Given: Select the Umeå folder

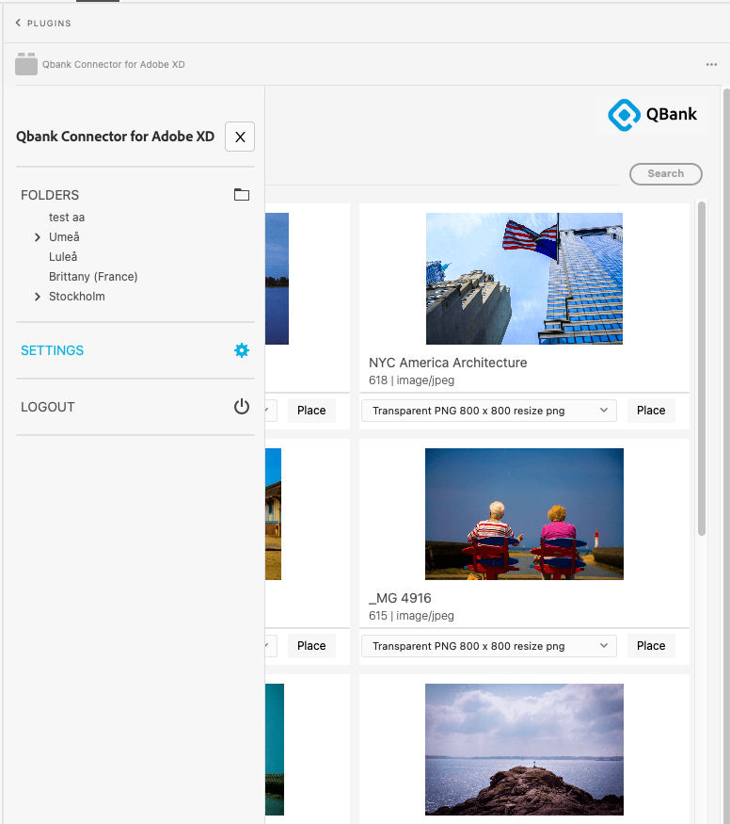Looking at the screenshot, I should pos(64,237).
